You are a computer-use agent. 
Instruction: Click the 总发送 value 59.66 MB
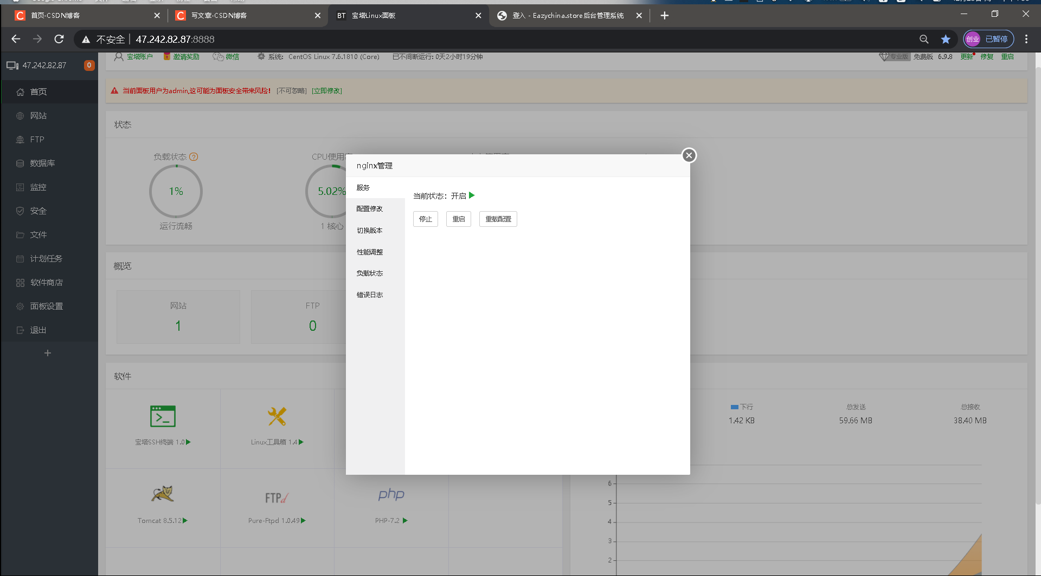pyautogui.click(x=856, y=421)
